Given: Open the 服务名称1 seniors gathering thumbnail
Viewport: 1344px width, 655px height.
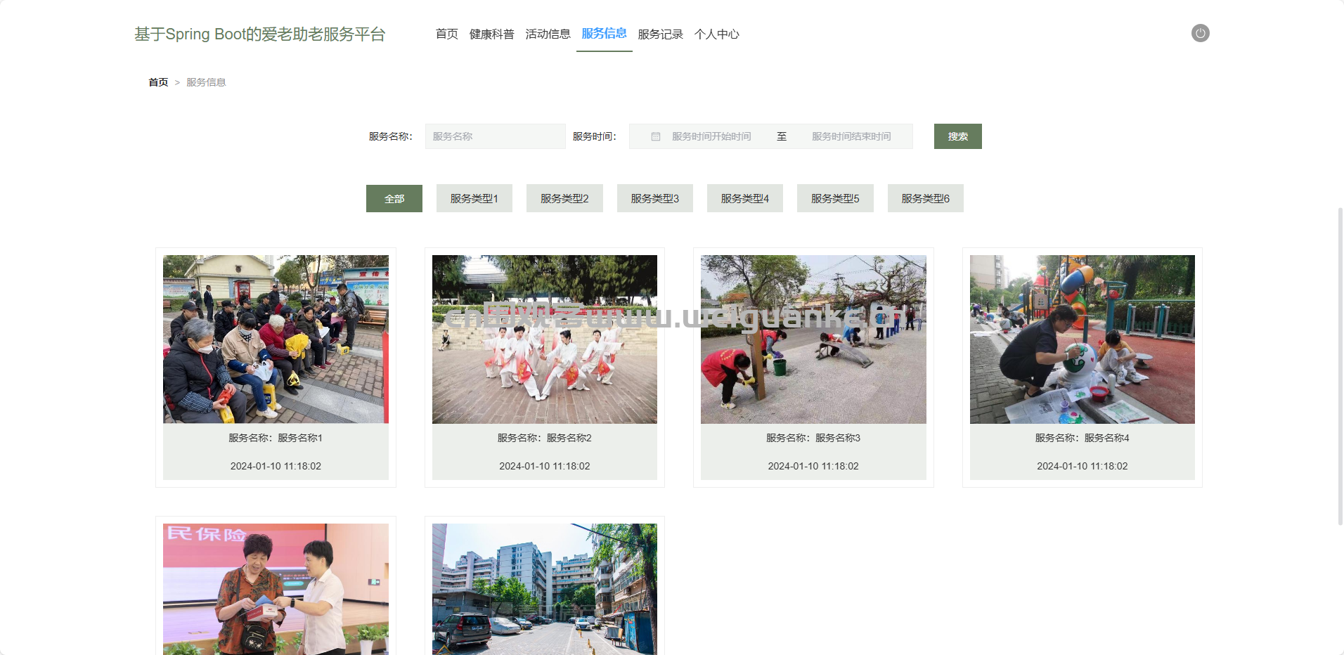Looking at the screenshot, I should 276,339.
